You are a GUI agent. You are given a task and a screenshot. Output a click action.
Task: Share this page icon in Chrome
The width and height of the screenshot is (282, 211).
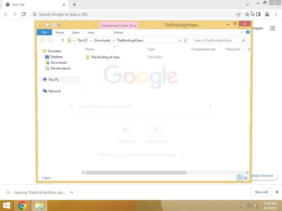(x=238, y=14)
